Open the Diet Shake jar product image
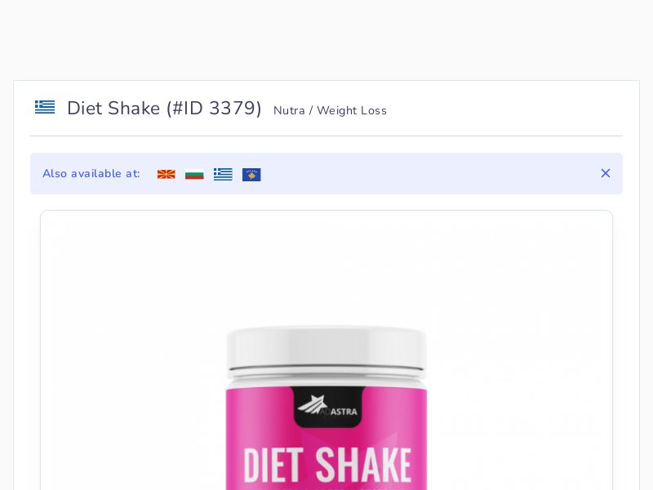 [326, 408]
